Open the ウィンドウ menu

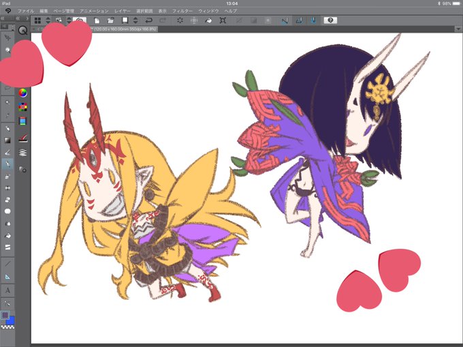coord(208,11)
